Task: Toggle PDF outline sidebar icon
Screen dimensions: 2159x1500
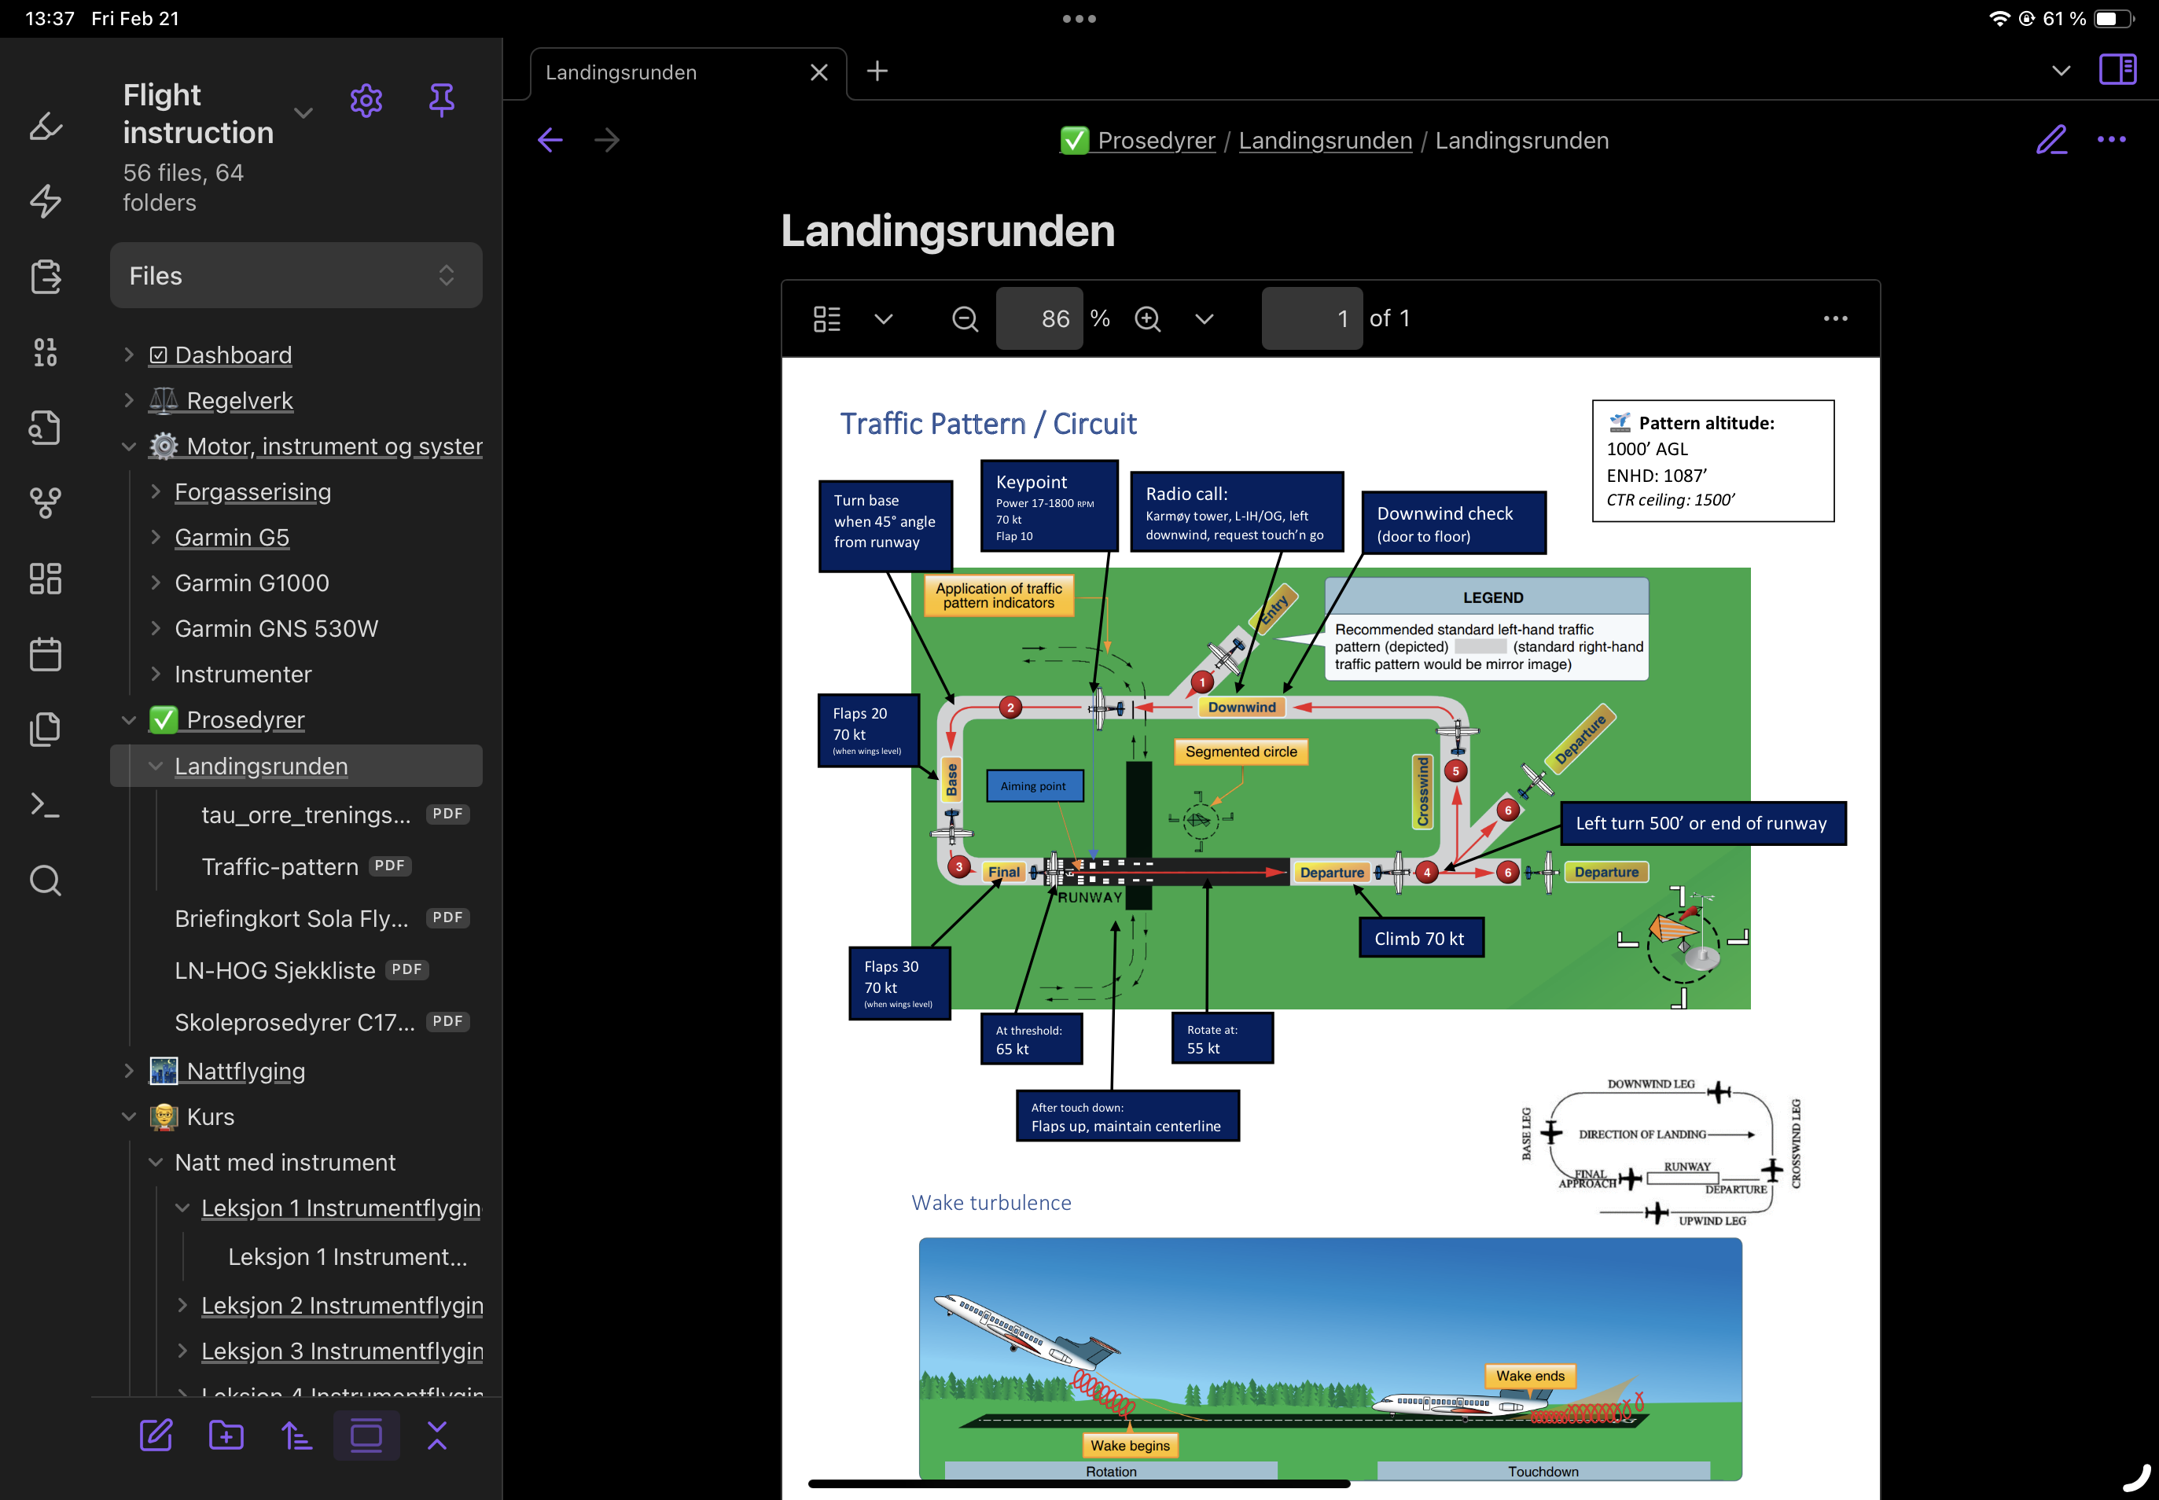Action: [x=826, y=318]
